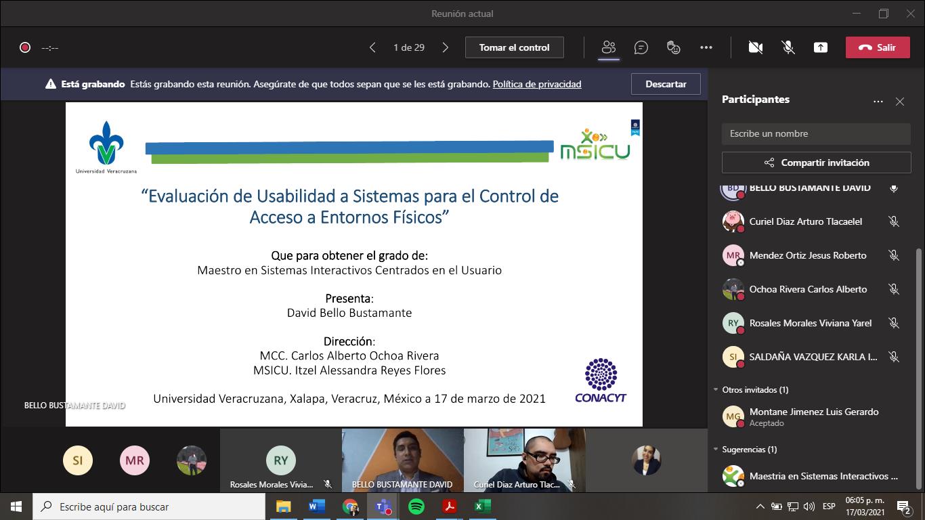
Task: Open the conversation chat icon
Action: click(641, 47)
